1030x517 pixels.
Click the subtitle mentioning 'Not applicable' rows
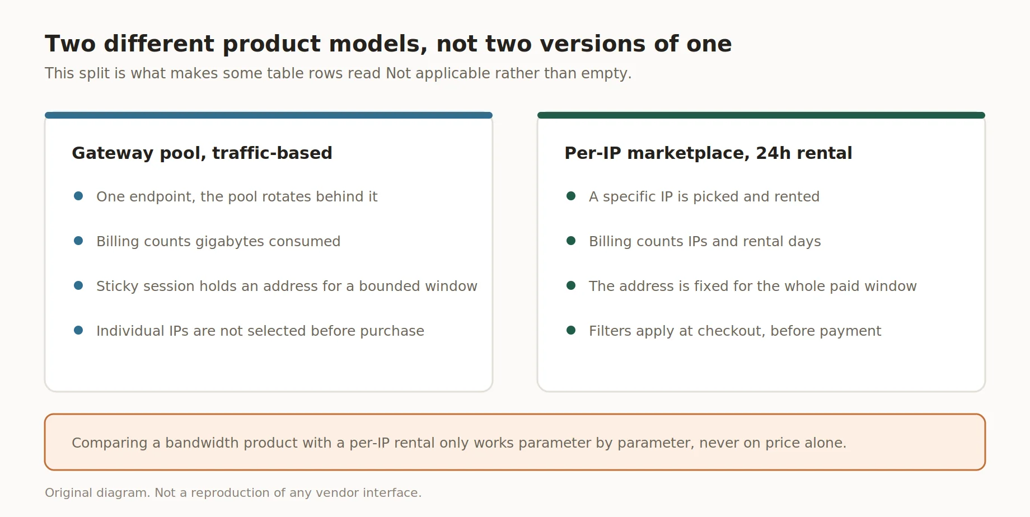(338, 73)
